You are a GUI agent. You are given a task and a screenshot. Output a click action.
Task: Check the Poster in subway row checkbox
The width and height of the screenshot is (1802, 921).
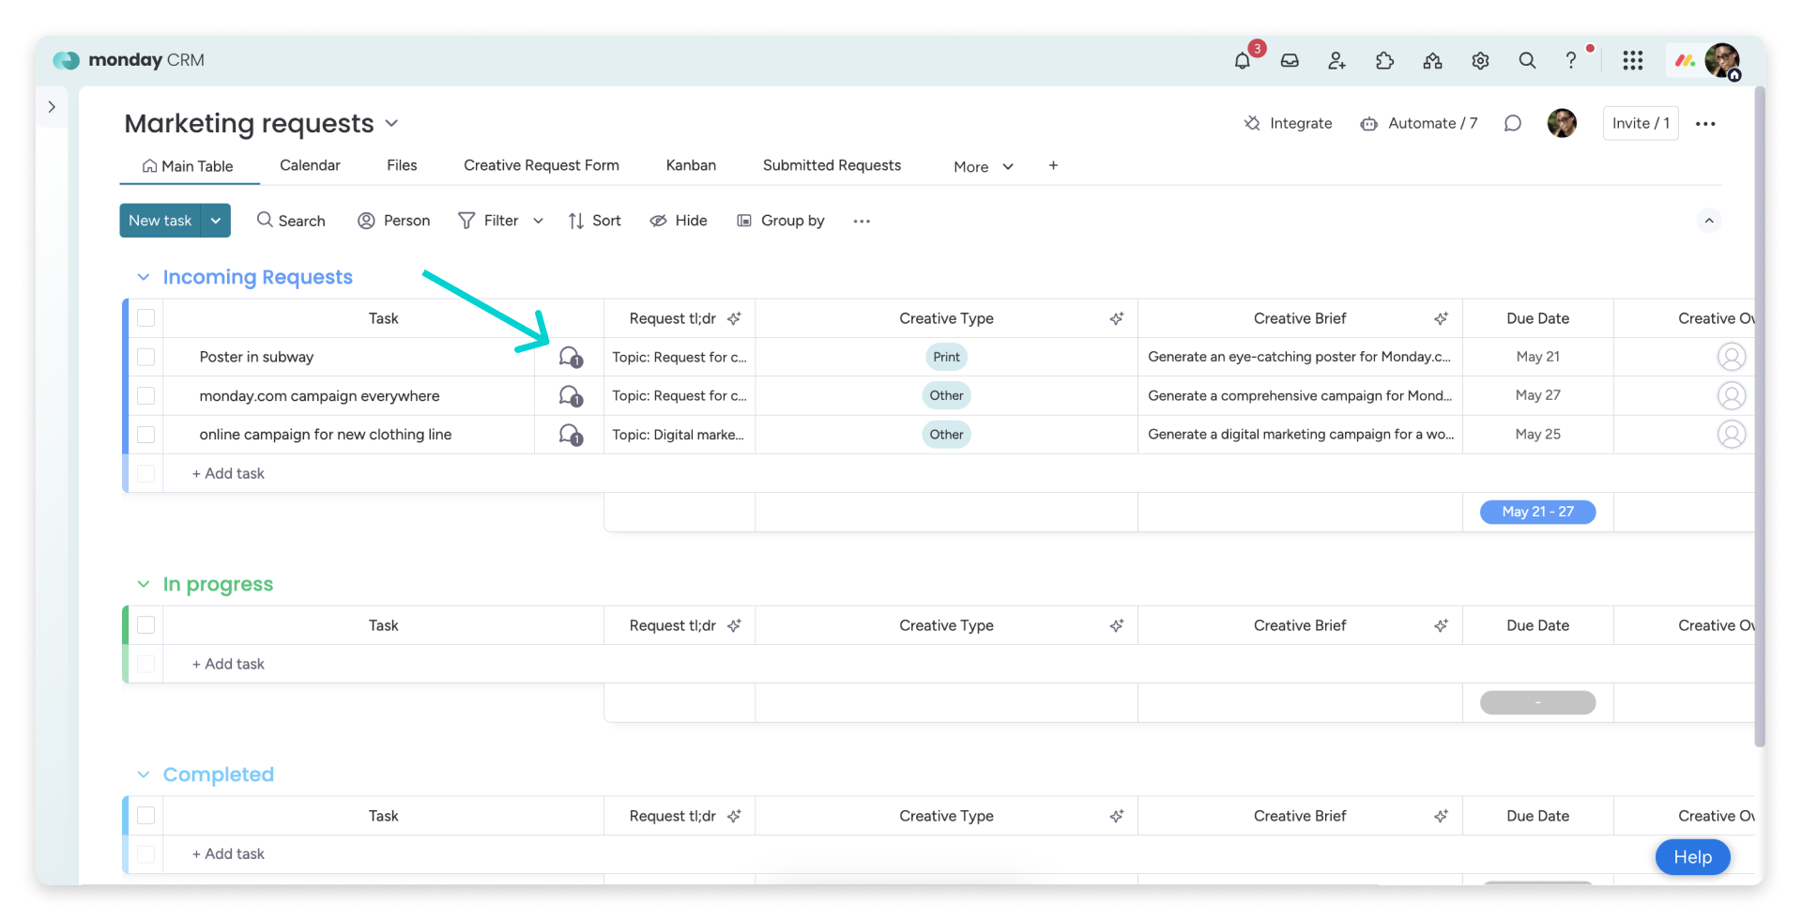point(145,357)
